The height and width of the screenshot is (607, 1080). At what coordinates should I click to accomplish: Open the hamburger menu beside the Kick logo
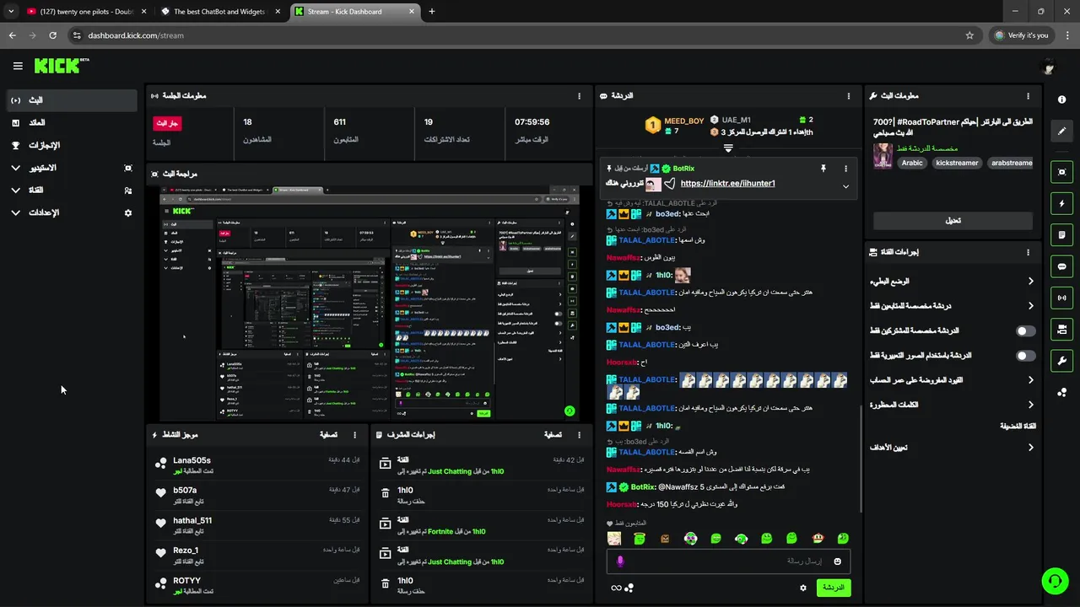point(18,66)
